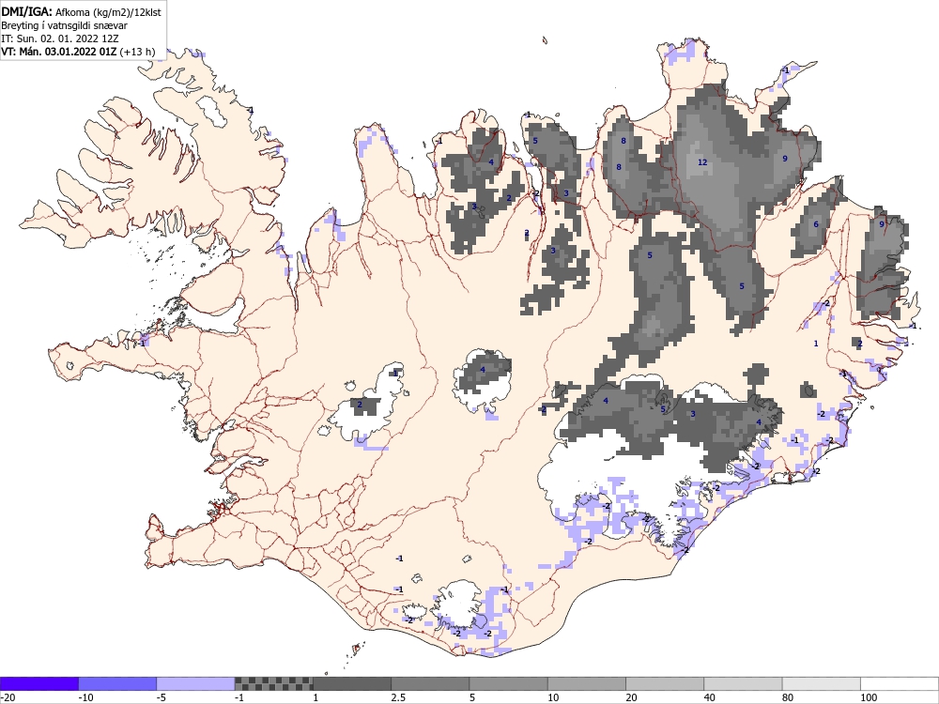This screenshot has width=939, height=704.
Task: Click the 'IT: Sun. 02. 01. 2022 12Z' line
Action: pyautogui.click(x=60, y=38)
